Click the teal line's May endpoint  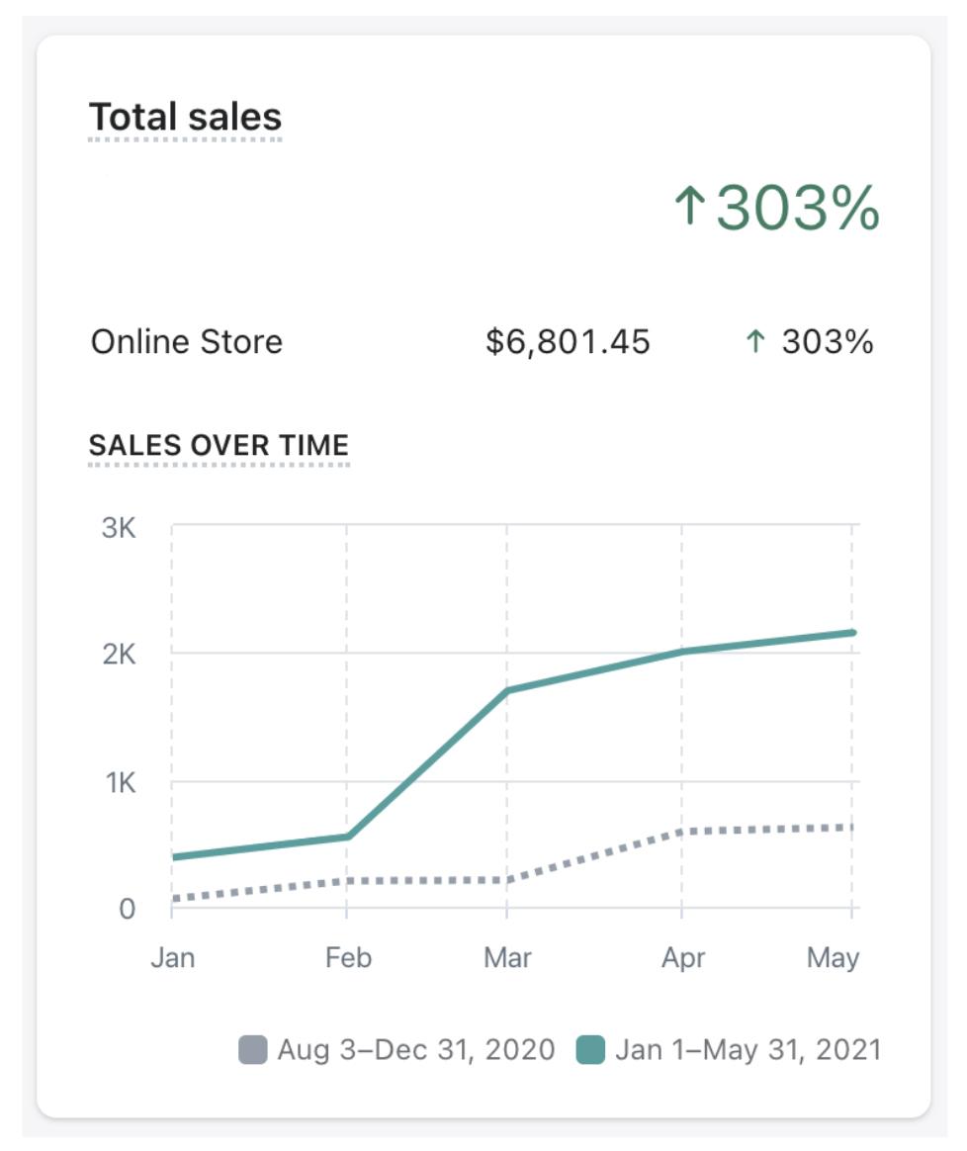pyautogui.click(x=851, y=632)
